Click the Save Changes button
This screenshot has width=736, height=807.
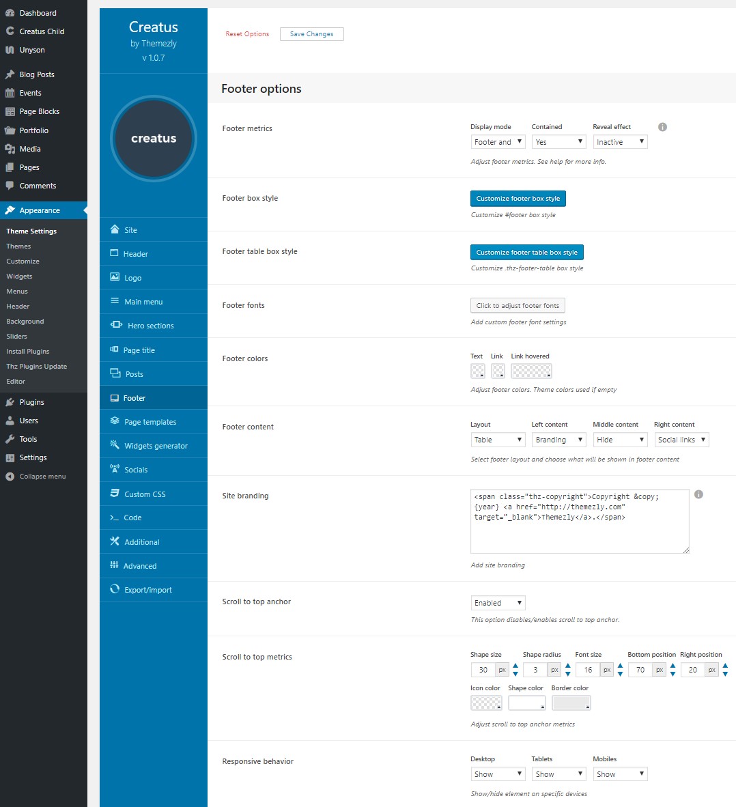(311, 34)
